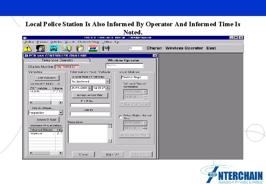The image size is (266, 184).
Task: Click the application icon in main title bar
Action: point(25,37)
